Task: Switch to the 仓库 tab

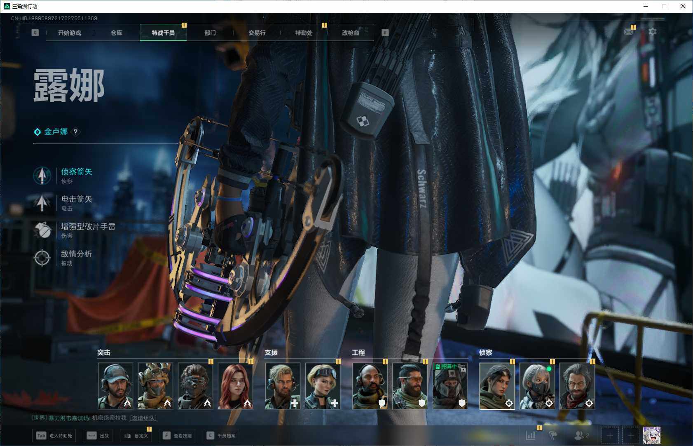Action: pyautogui.click(x=117, y=33)
